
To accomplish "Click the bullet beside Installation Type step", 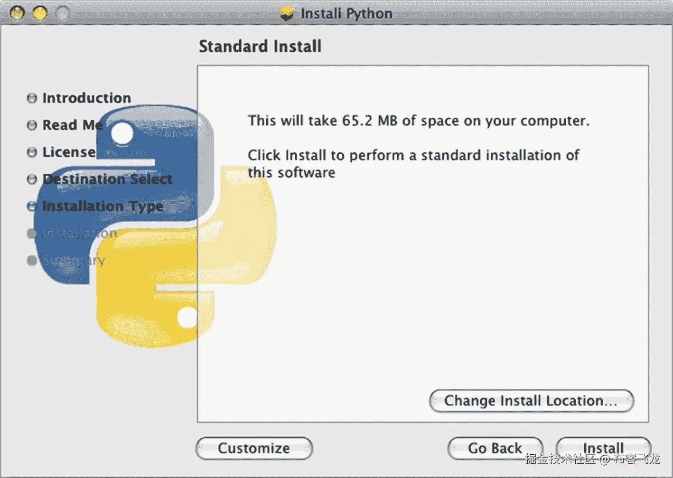I will (x=32, y=206).
